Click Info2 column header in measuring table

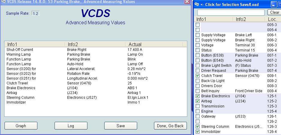click(x=95, y=44)
